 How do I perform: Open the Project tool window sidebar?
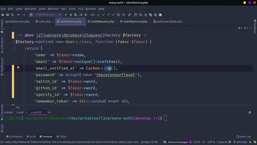[2, 26]
